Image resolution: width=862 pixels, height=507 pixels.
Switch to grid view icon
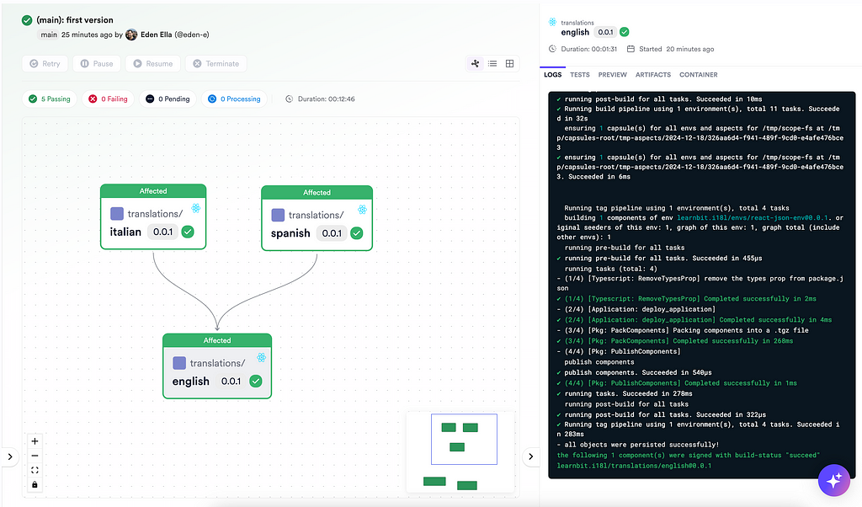point(509,64)
